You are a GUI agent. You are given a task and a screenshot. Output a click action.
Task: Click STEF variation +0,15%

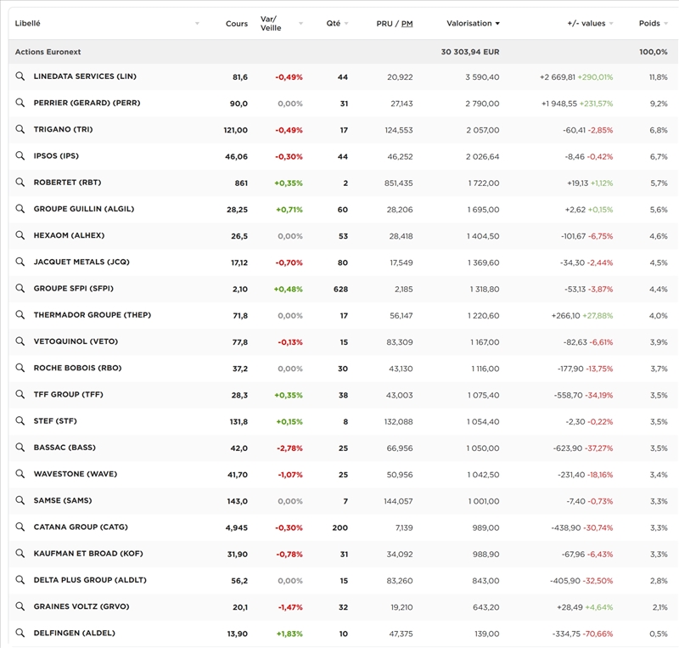289,422
